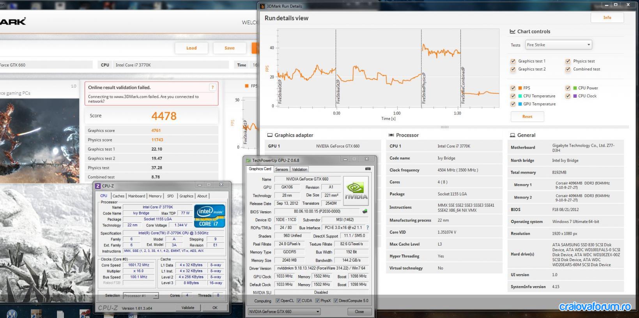
Task: Toggle the CUDA checkbox in GPU-Z
Action: click(299, 300)
